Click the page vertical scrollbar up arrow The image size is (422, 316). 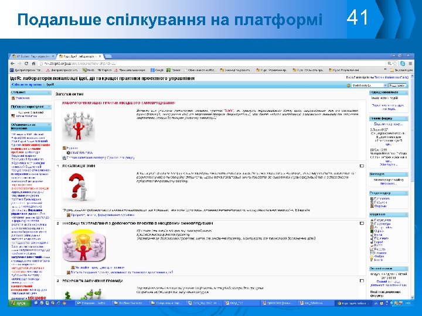click(x=412, y=77)
